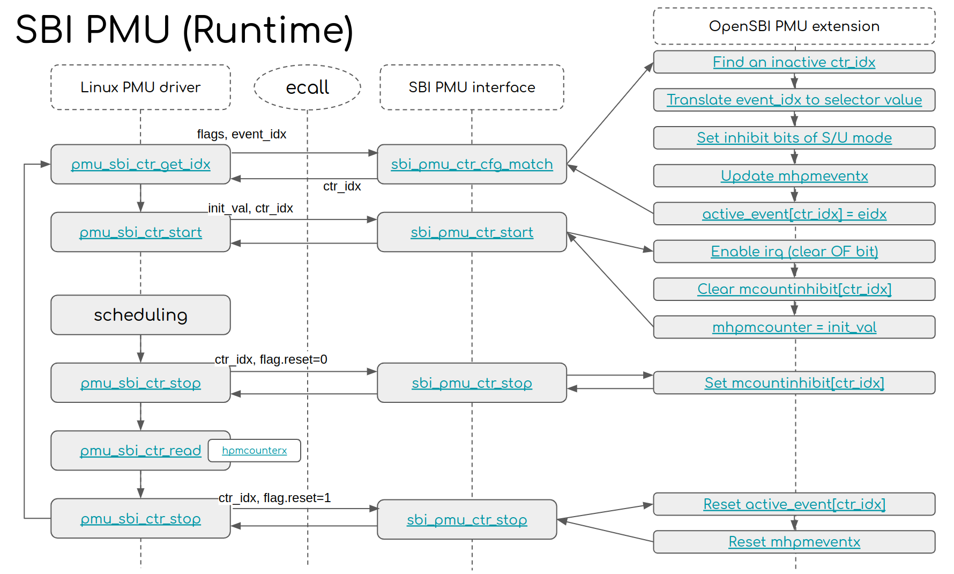The image size is (954, 574).
Task: Click the 'Reset mhpmeventx' link
Action: tap(794, 542)
